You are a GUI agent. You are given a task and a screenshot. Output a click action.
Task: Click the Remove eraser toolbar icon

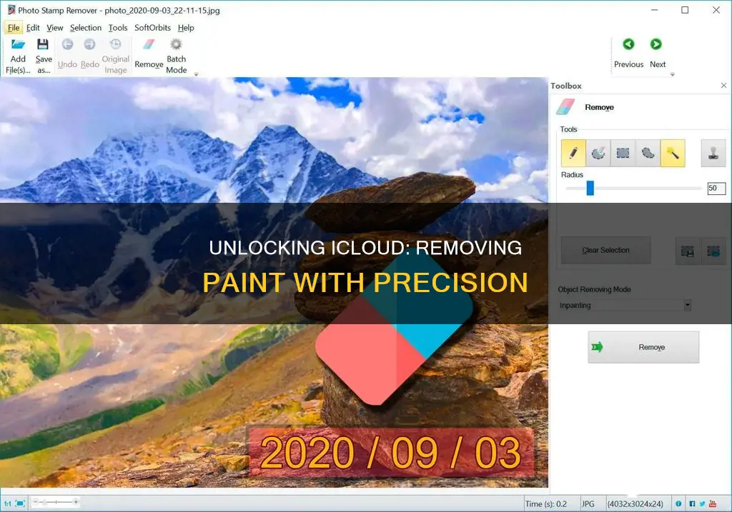(149, 45)
